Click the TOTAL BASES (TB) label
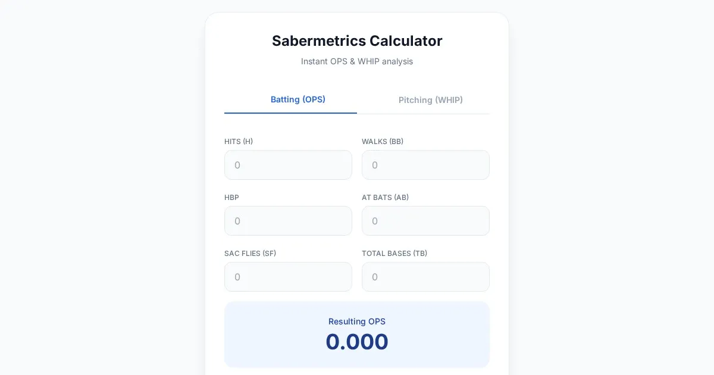 (394, 254)
